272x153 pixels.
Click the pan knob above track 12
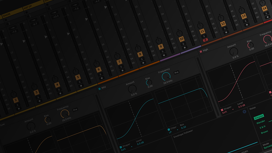221,18
